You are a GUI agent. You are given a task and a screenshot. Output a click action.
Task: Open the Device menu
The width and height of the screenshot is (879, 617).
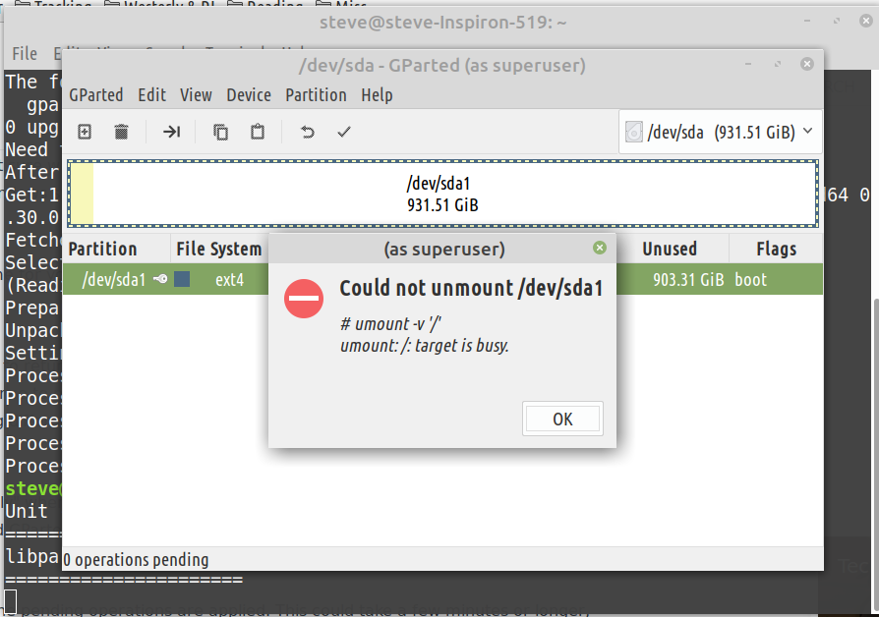(x=249, y=95)
